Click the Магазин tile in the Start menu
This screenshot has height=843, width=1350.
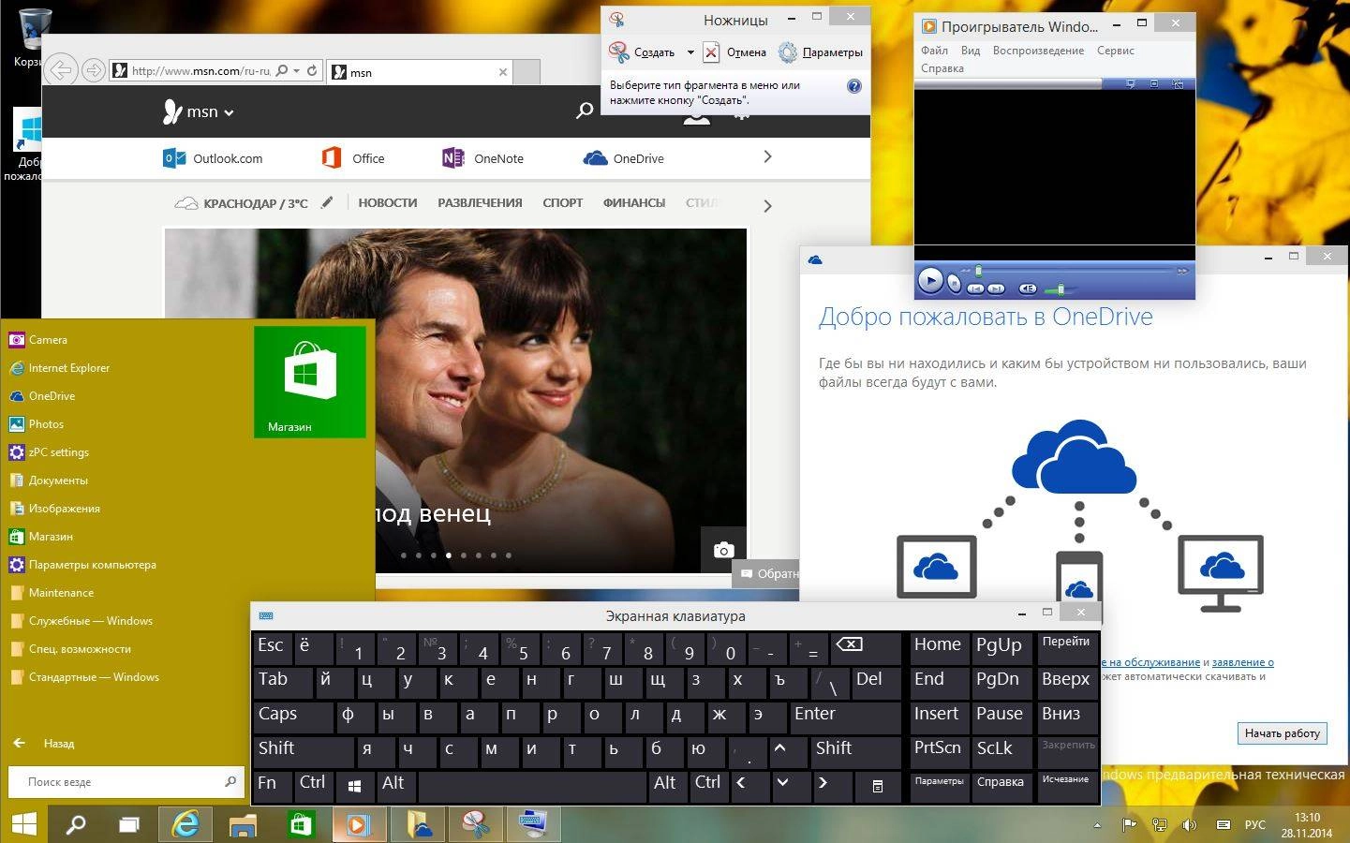tap(310, 381)
